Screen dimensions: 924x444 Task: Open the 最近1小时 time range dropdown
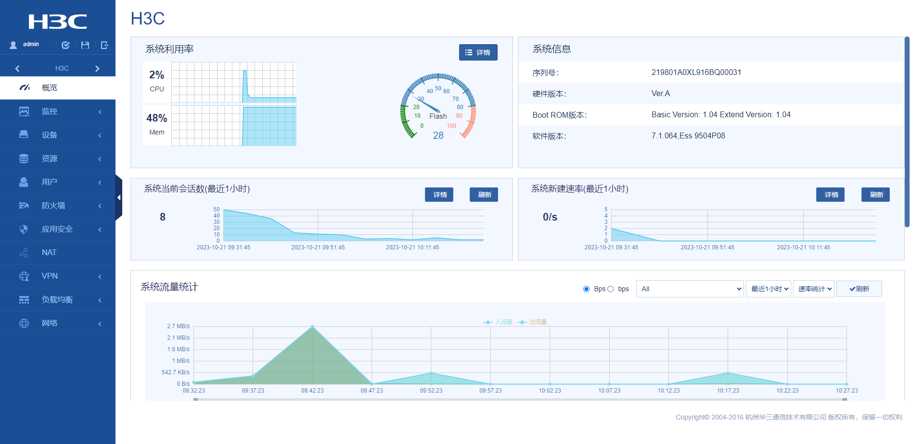tap(769, 289)
